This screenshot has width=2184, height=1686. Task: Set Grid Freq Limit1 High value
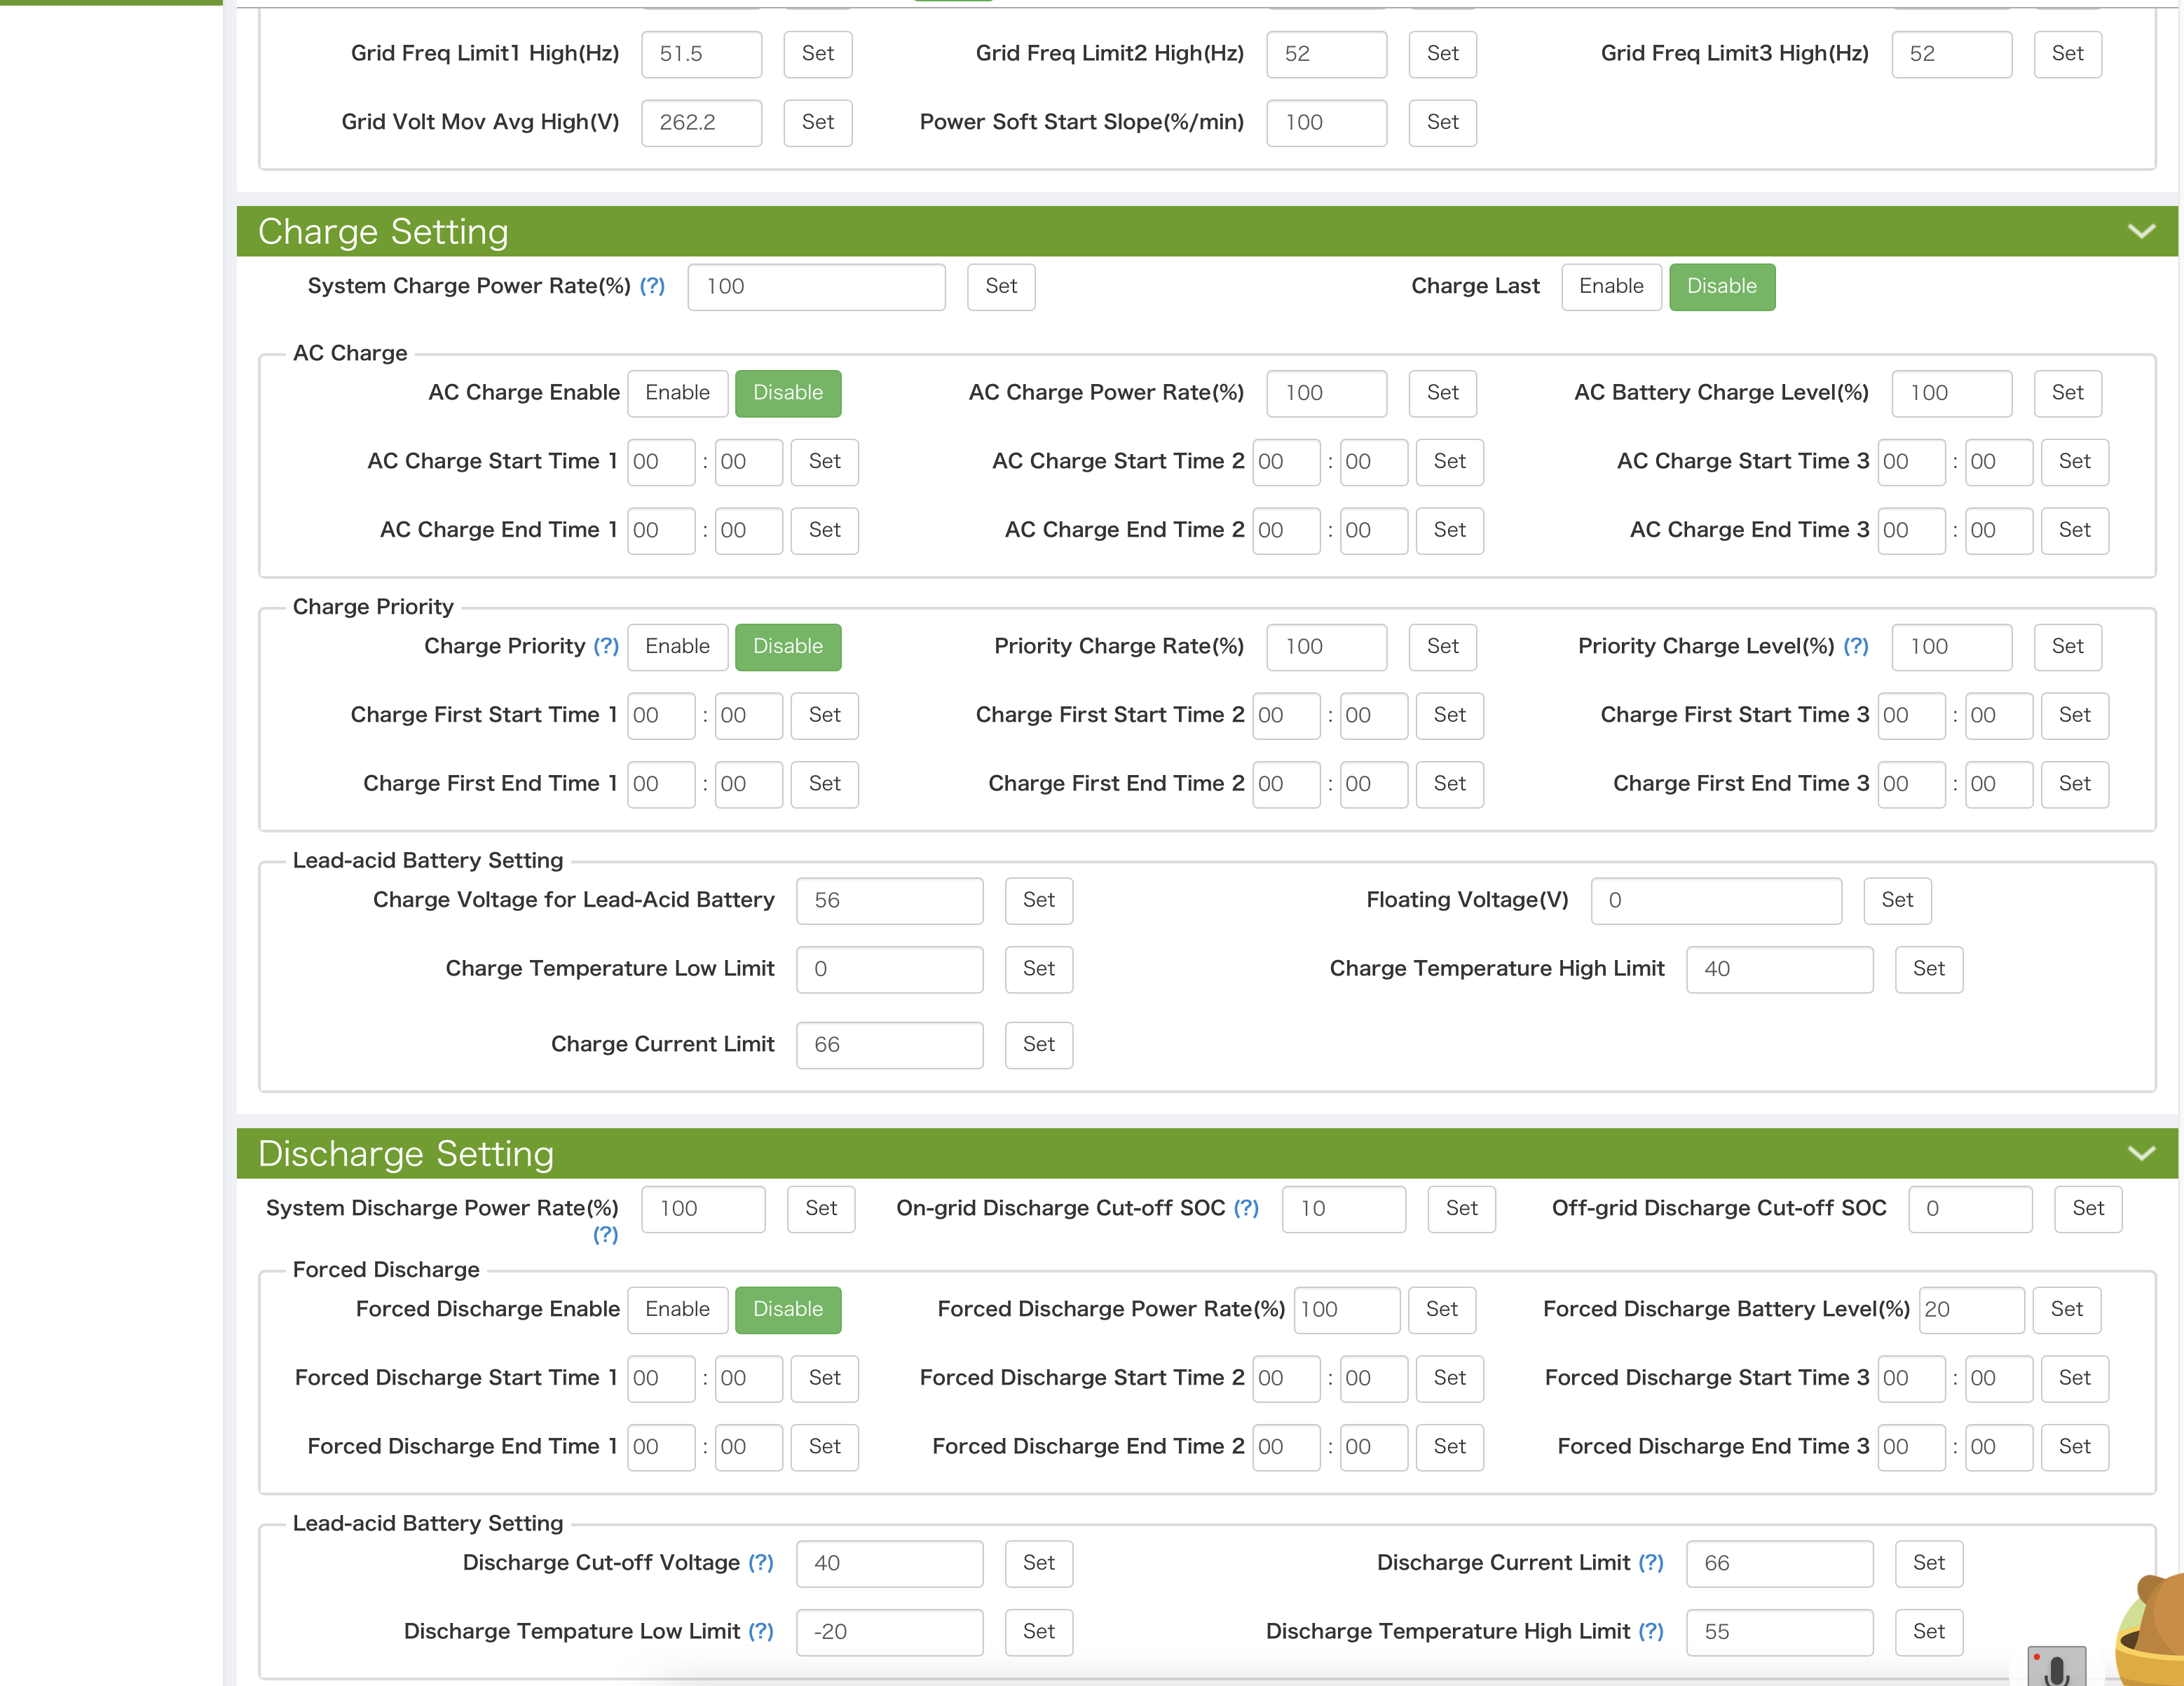point(818,54)
